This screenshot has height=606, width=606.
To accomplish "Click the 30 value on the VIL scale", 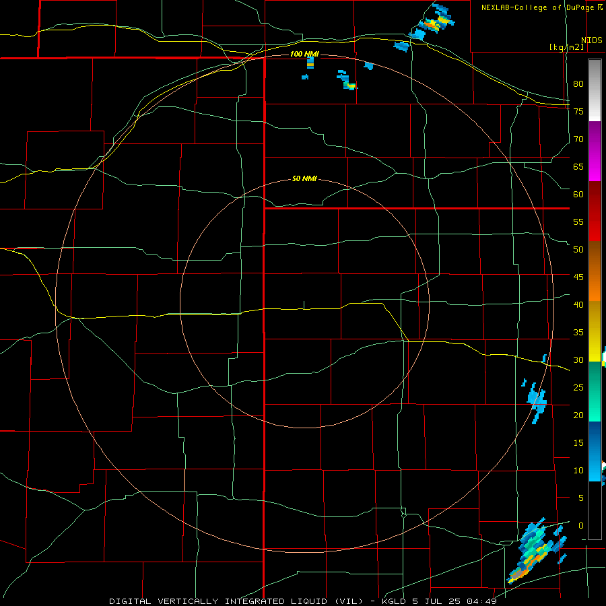I will [x=578, y=360].
